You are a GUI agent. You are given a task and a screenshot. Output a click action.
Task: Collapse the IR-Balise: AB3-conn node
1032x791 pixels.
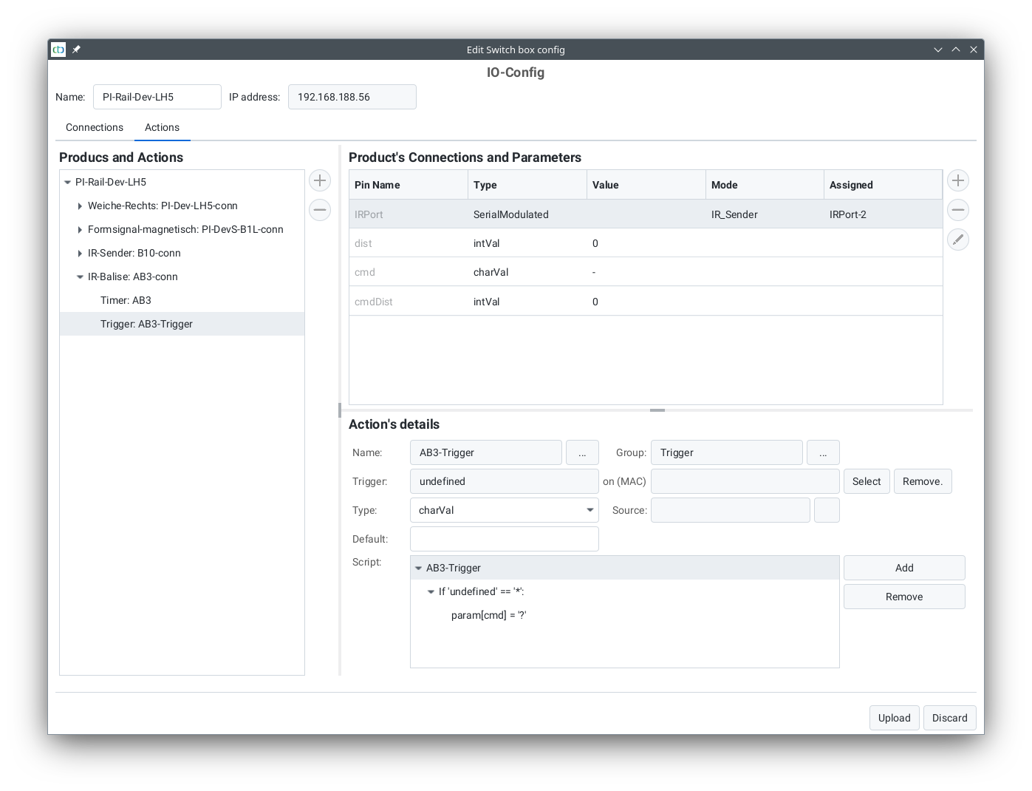[80, 277]
